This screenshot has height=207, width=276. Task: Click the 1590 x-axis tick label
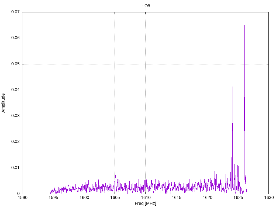[23, 198]
